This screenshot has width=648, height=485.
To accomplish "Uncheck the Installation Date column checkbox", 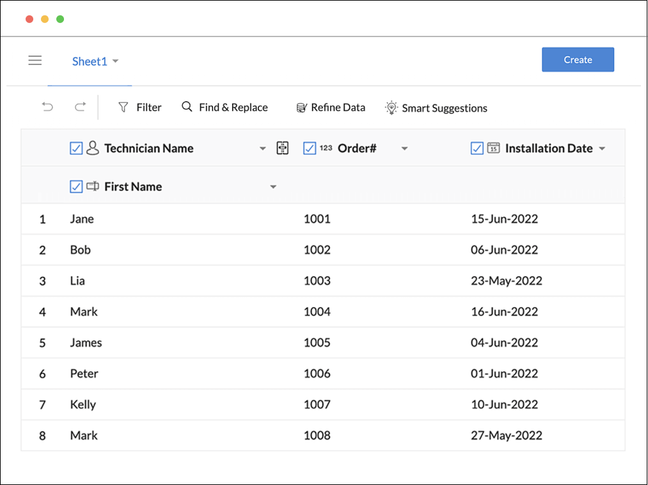I will click(477, 148).
